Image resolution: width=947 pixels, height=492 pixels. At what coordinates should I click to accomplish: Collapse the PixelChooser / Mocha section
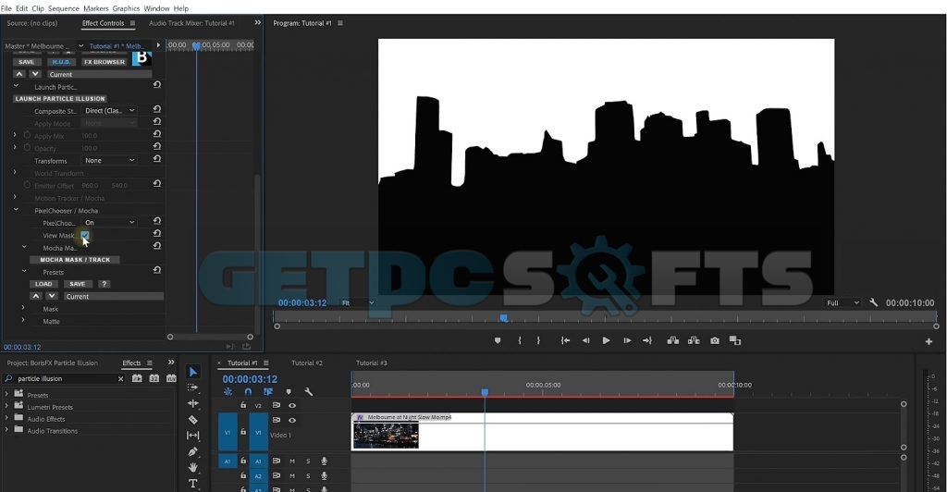click(16, 210)
